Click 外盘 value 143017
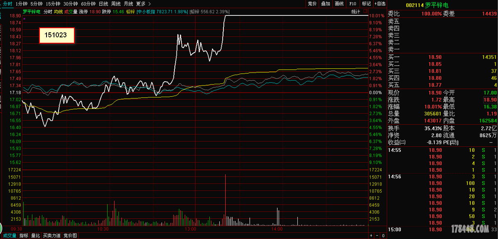The width and height of the screenshot is (498, 239). tap(432, 121)
